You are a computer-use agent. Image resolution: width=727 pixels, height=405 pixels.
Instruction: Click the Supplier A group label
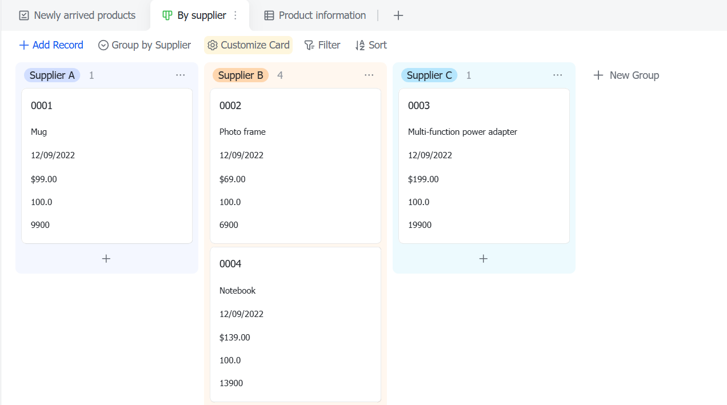coord(52,75)
